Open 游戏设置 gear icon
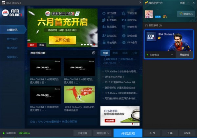The height and width of the screenshot is (138, 197). (104, 13)
